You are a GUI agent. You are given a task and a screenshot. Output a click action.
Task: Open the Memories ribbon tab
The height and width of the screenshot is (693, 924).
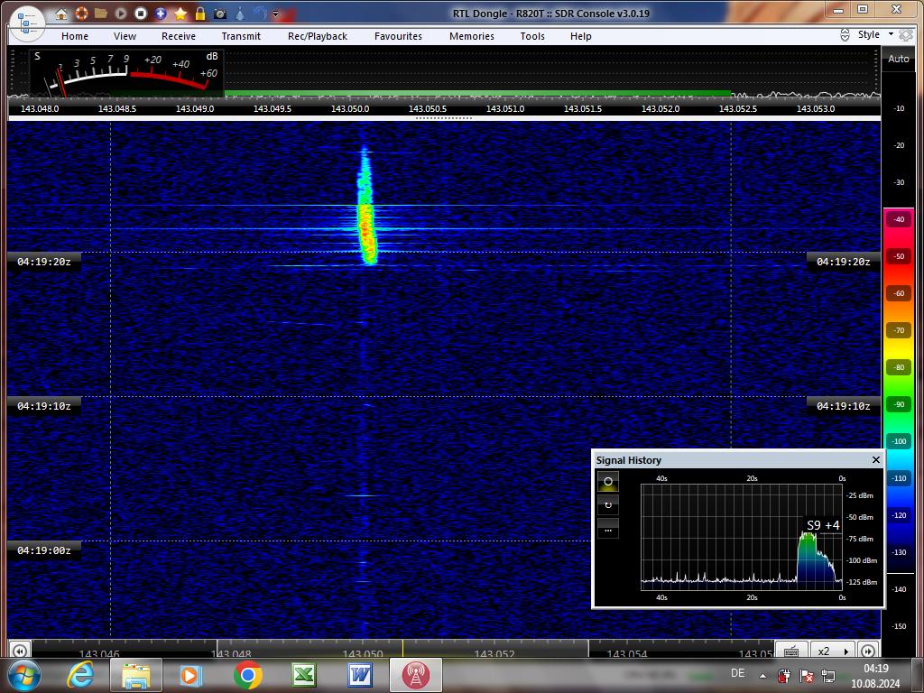[x=472, y=36]
